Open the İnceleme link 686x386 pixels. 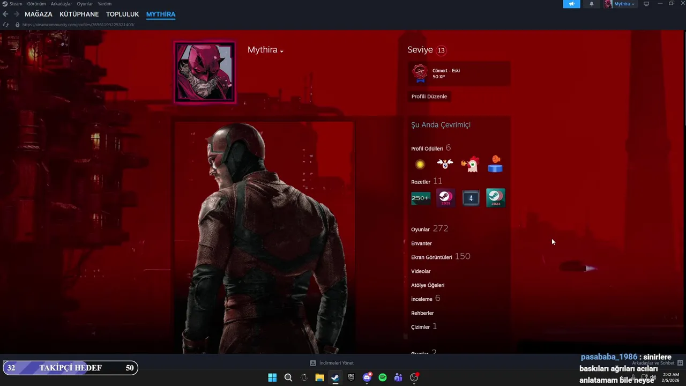point(426,299)
